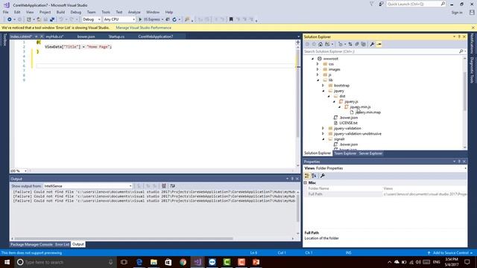The image size is (477, 268).
Task: Open Windows Start menu
Action: pos(7,262)
